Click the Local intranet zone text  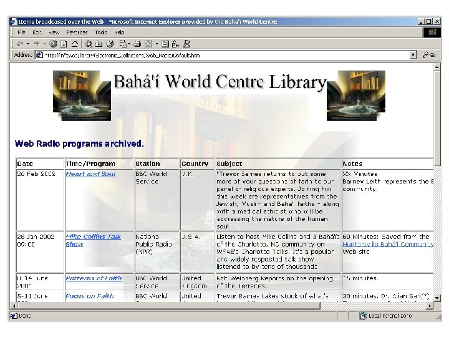click(x=390, y=316)
